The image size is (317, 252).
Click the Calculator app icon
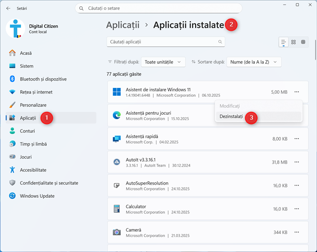116,209
